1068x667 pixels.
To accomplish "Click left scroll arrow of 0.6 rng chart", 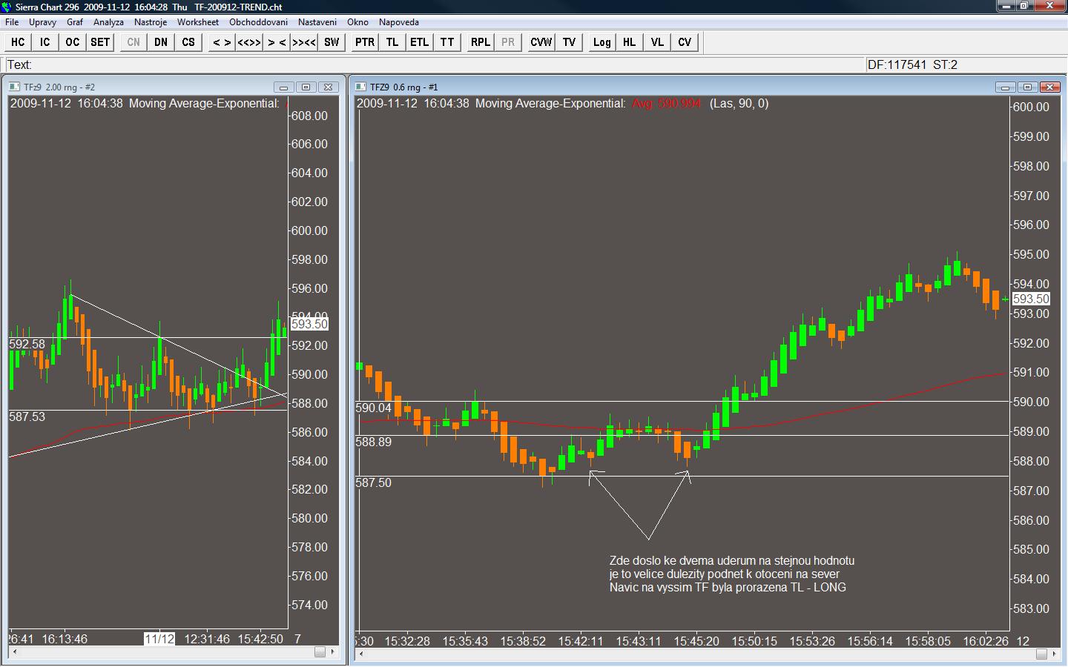I will pos(361,654).
